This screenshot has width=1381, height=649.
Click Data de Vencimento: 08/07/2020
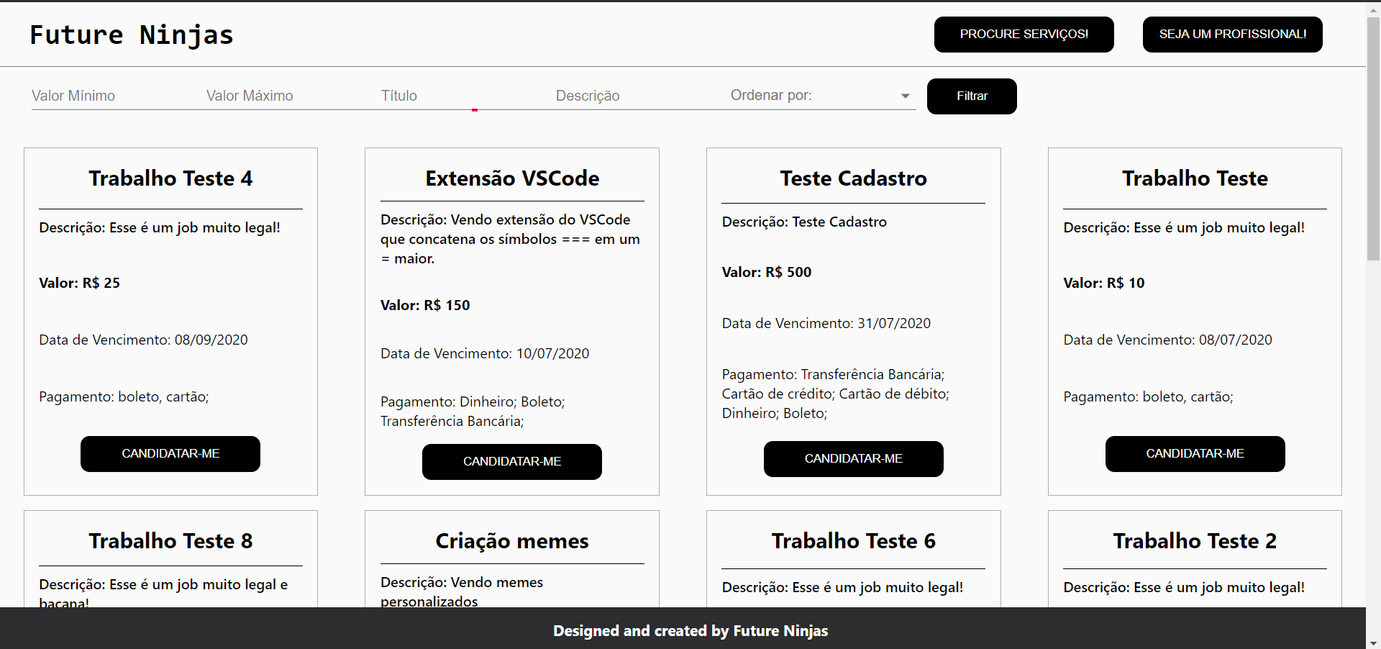click(x=1168, y=340)
